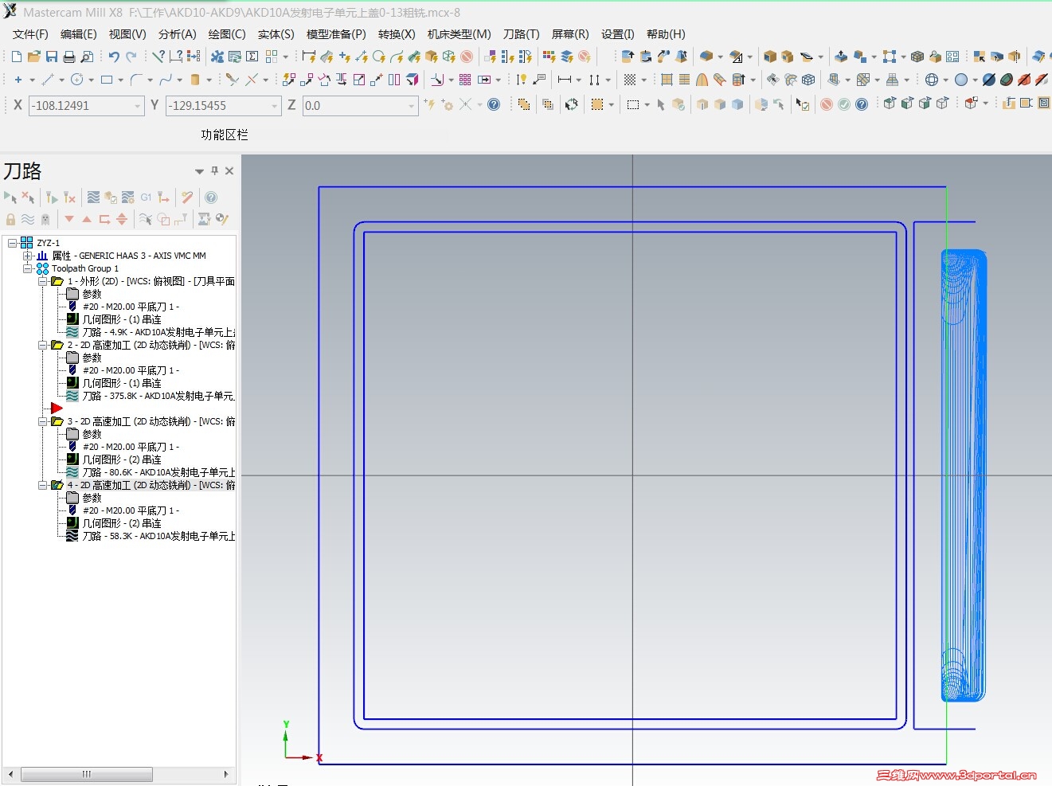Collapse the ZYZ-1 machine group
Viewport: 1052px width, 786px height.
click(x=13, y=243)
